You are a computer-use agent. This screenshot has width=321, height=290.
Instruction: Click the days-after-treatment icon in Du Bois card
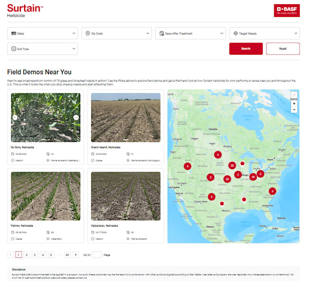(48, 154)
